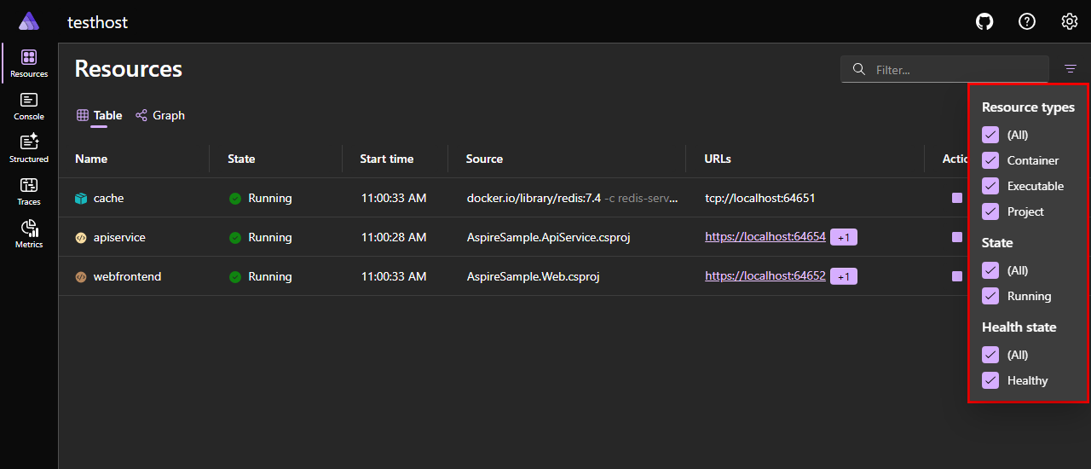The image size is (1091, 469).
Task: Click the apiservice project icon
Action: [x=81, y=237]
